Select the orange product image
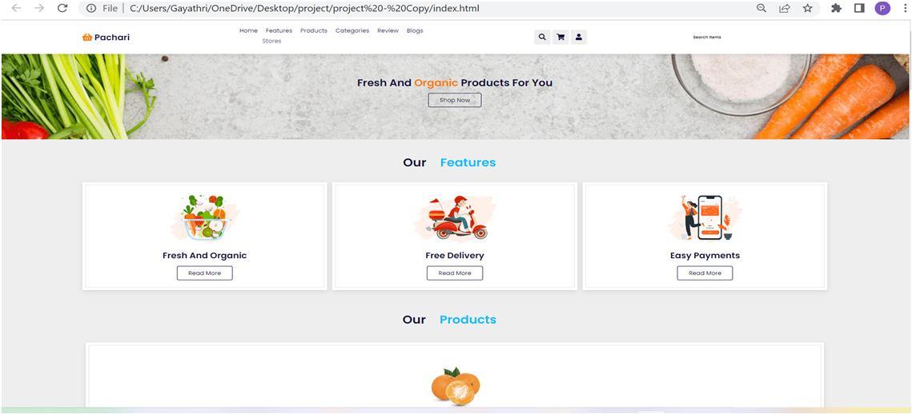Screen dimensions: 912x414 (456, 386)
